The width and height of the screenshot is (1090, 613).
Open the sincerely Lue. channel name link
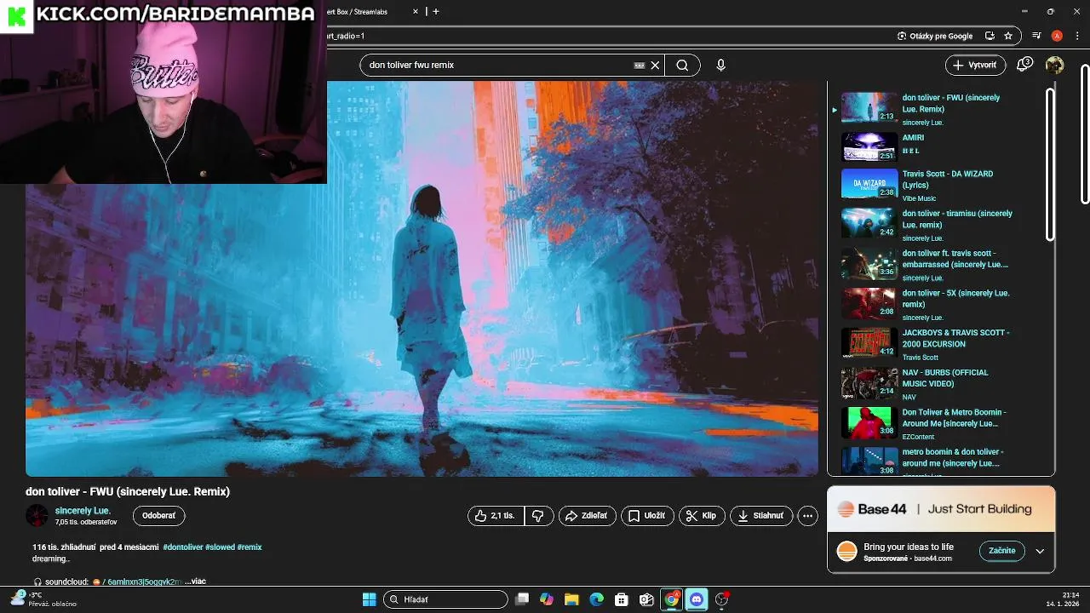click(x=83, y=511)
